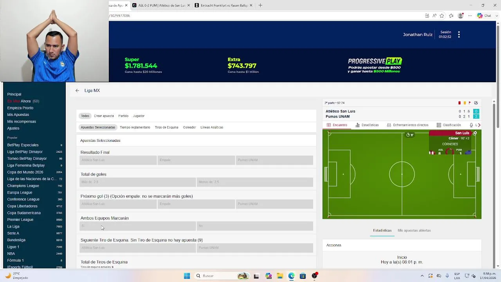The height and width of the screenshot is (282, 501).
Task: Open Enfrentamientos directos tab
Action: [407, 125]
